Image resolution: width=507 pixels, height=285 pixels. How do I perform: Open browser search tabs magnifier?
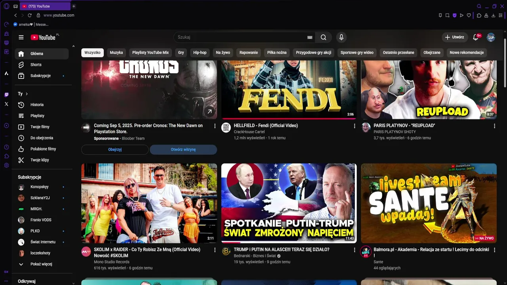479,6
